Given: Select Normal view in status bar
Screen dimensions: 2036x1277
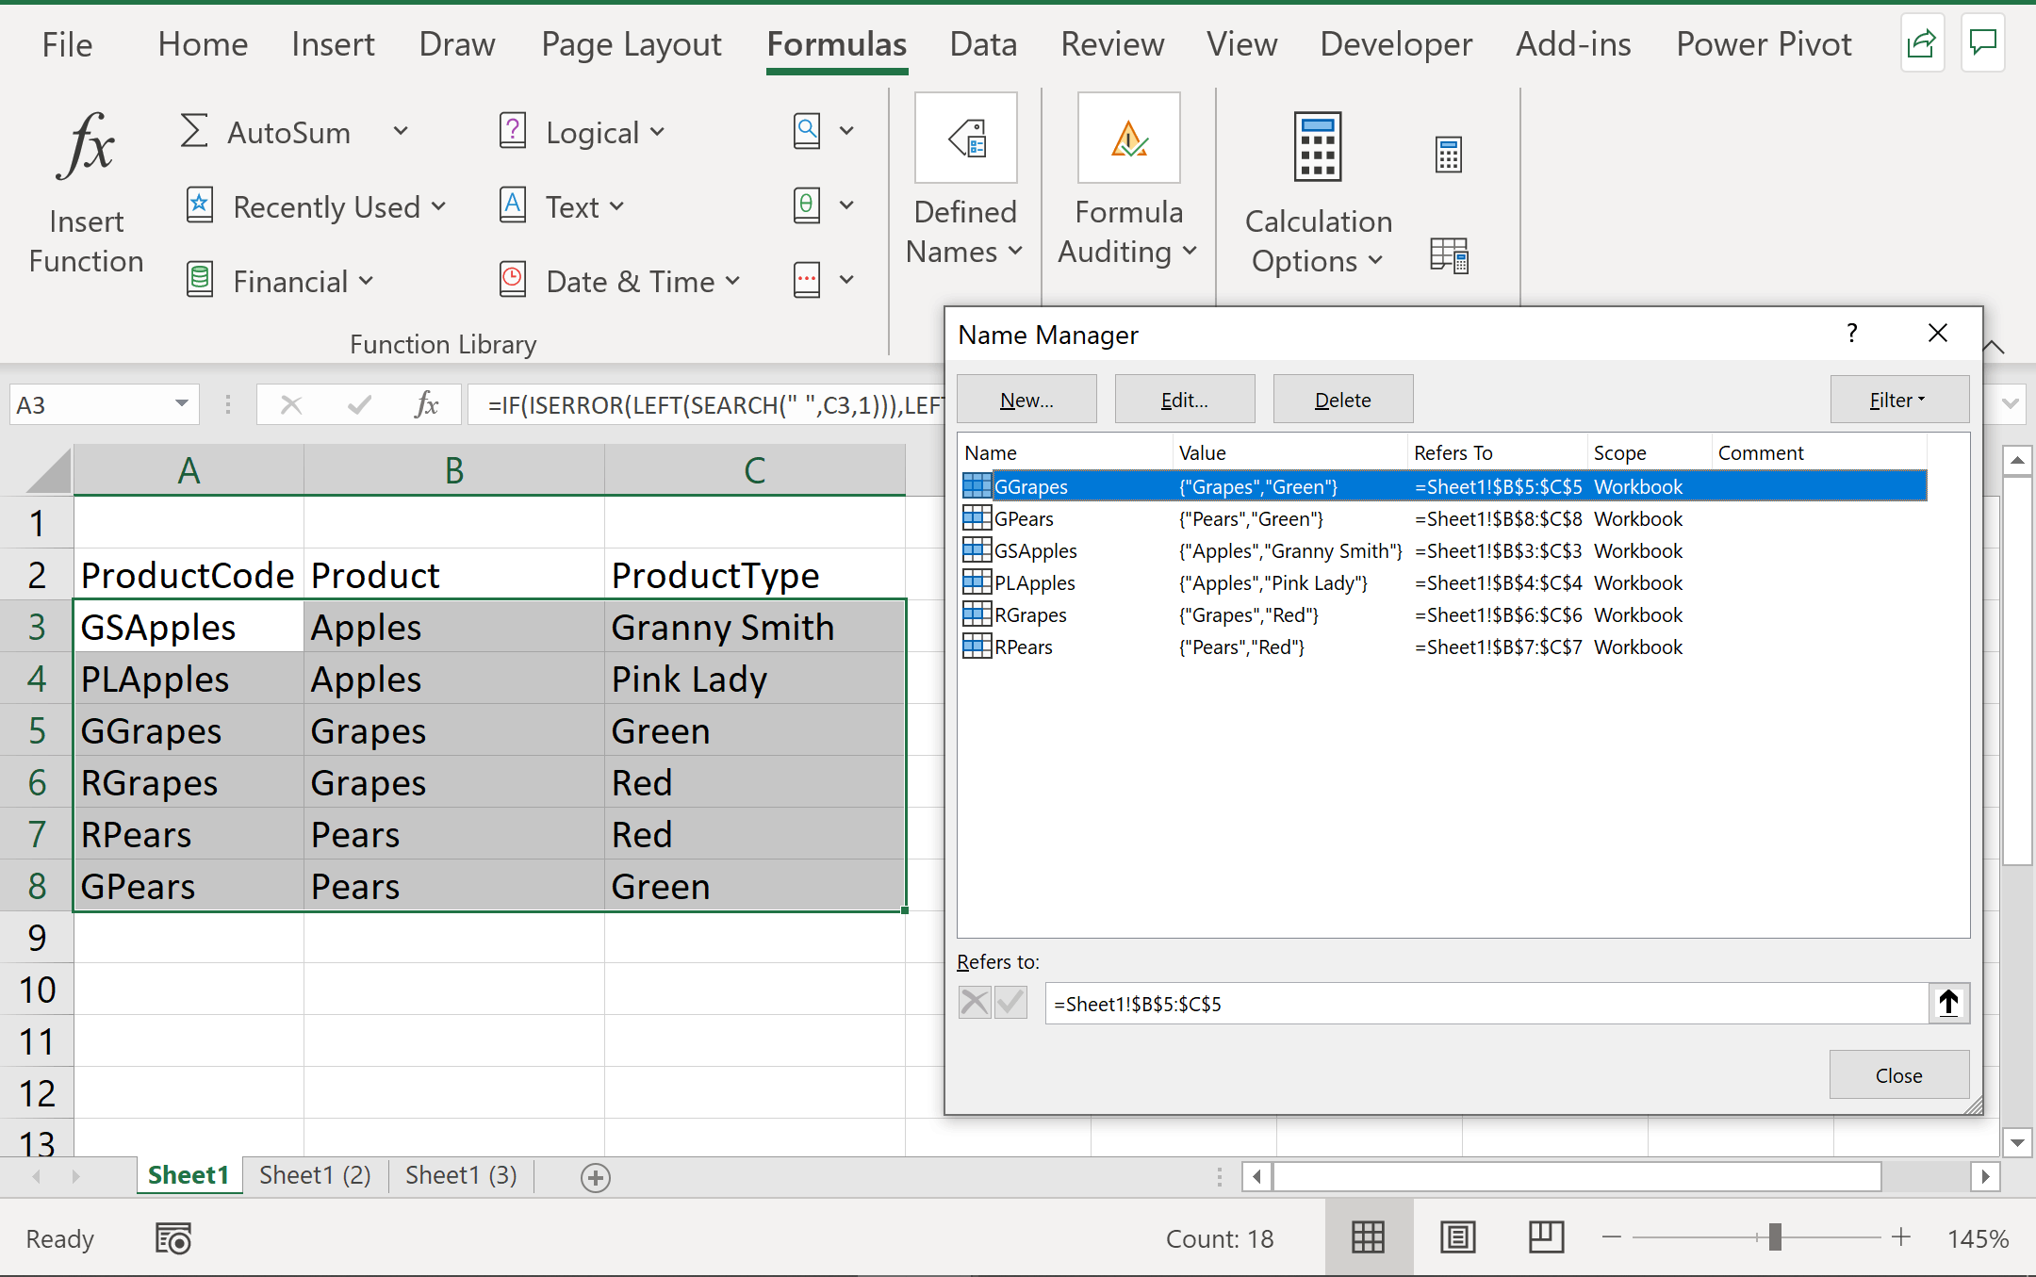Looking at the screenshot, I should point(1368,1237).
